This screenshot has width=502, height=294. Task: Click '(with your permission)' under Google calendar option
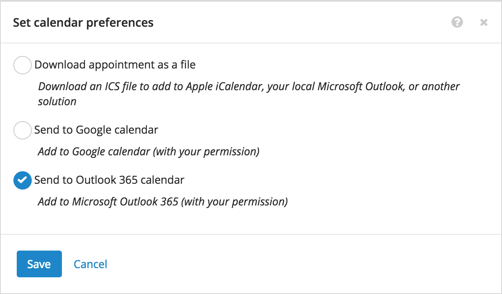206,151
